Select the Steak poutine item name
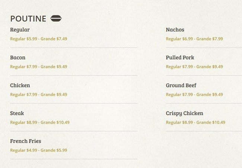This screenshot has width=242, height=168. tap(17, 113)
